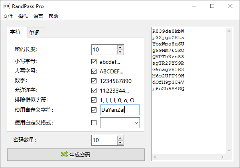Click the 生成密码 button
This screenshot has height=168, width=240.
point(76,154)
